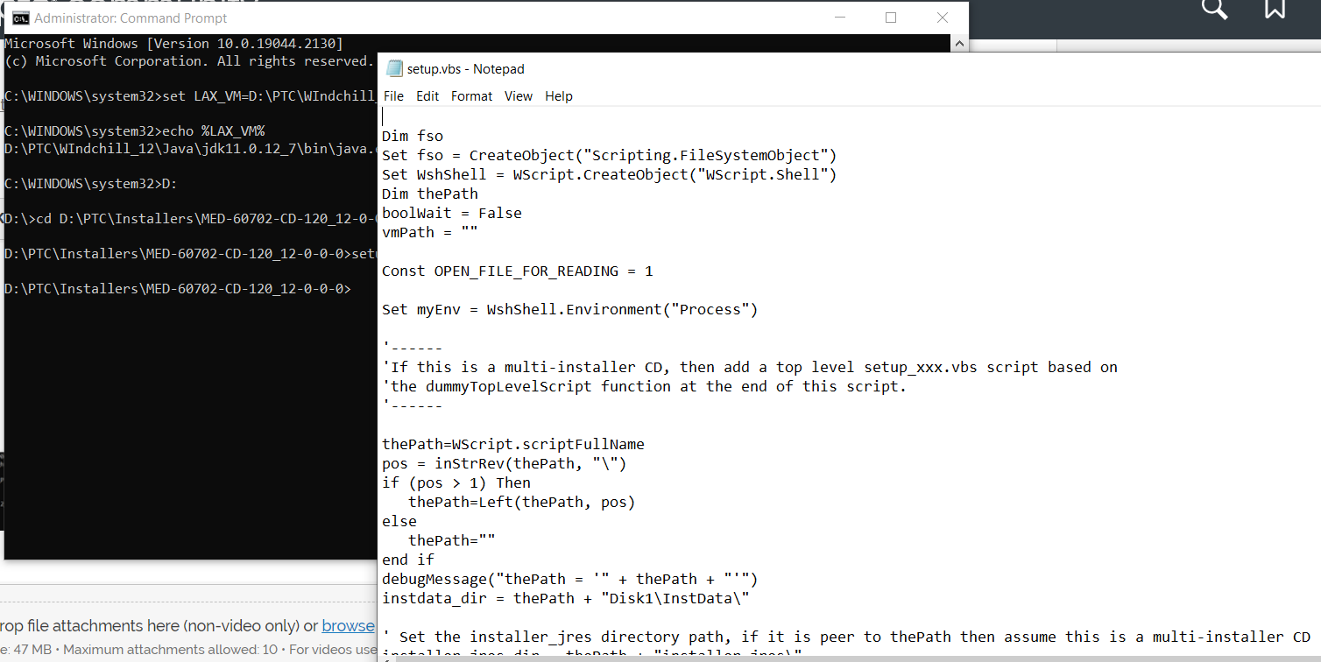
Task: Open the File menu in Notepad
Action: click(393, 96)
